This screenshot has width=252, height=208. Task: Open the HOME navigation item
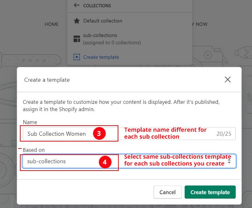51,24
